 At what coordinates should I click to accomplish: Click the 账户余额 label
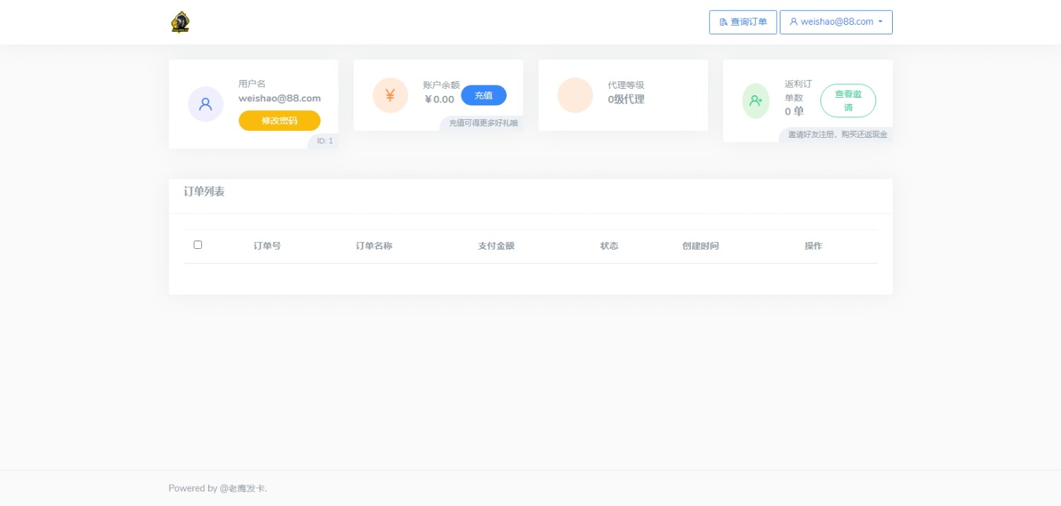441,85
